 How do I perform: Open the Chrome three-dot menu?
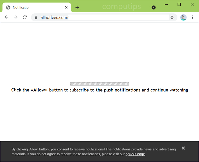tap(193, 17)
